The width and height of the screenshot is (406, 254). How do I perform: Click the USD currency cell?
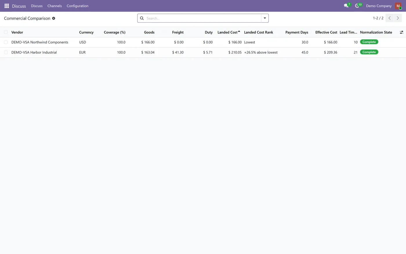[83, 42]
